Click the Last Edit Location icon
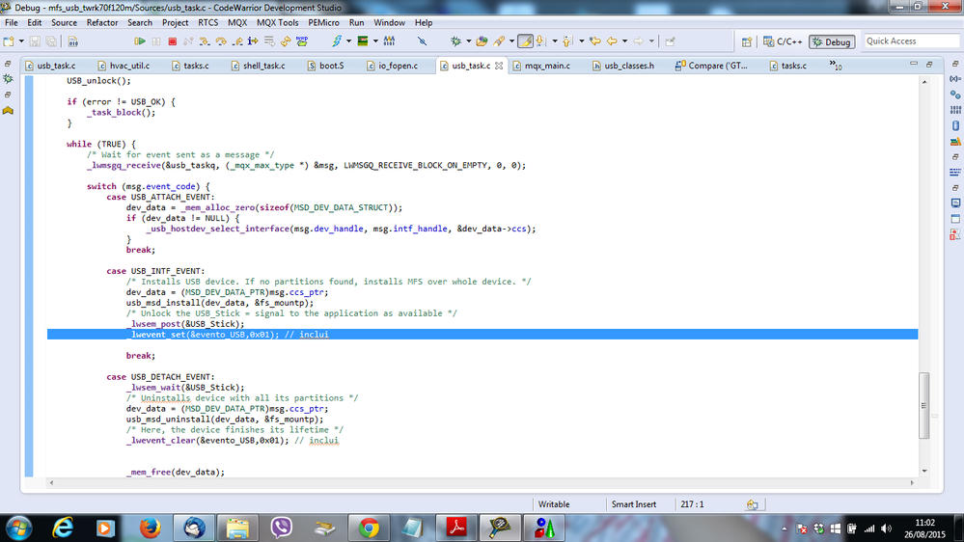964x542 pixels. [x=594, y=41]
